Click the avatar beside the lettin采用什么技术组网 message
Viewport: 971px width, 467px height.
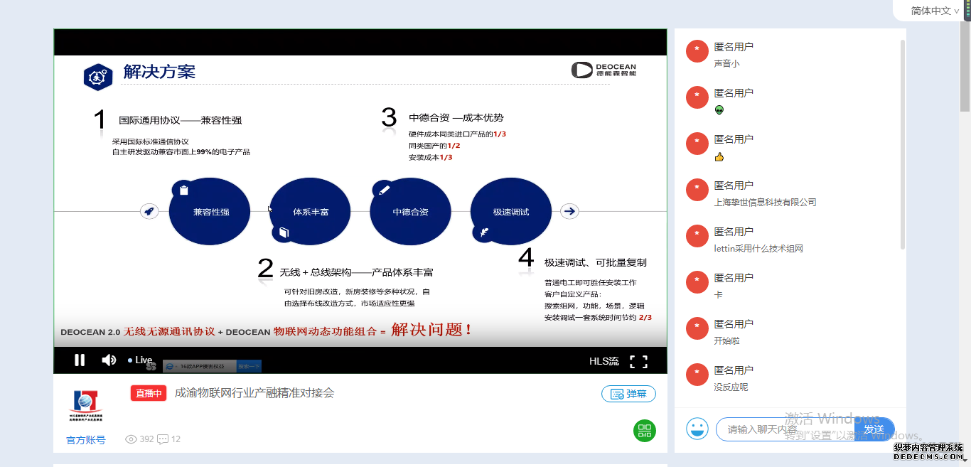697,237
